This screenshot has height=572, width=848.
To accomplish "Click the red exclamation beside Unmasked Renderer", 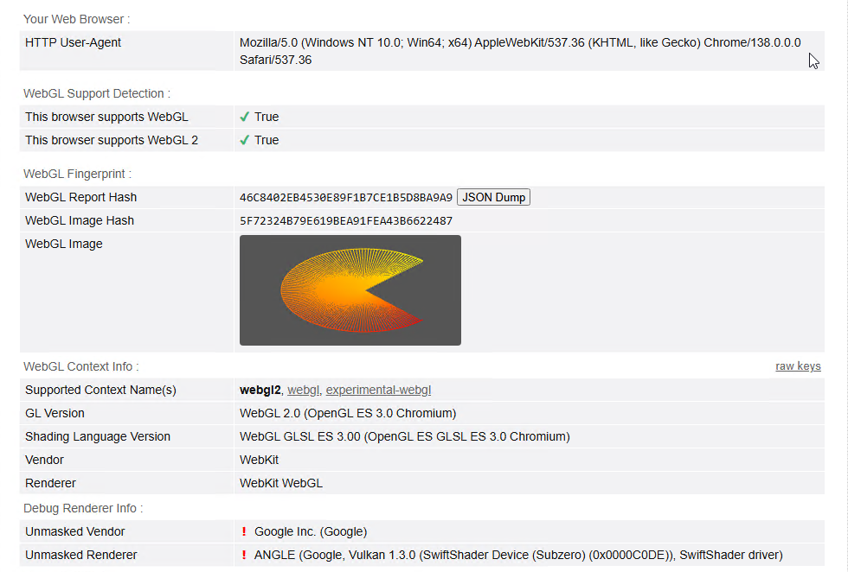I will click(243, 555).
